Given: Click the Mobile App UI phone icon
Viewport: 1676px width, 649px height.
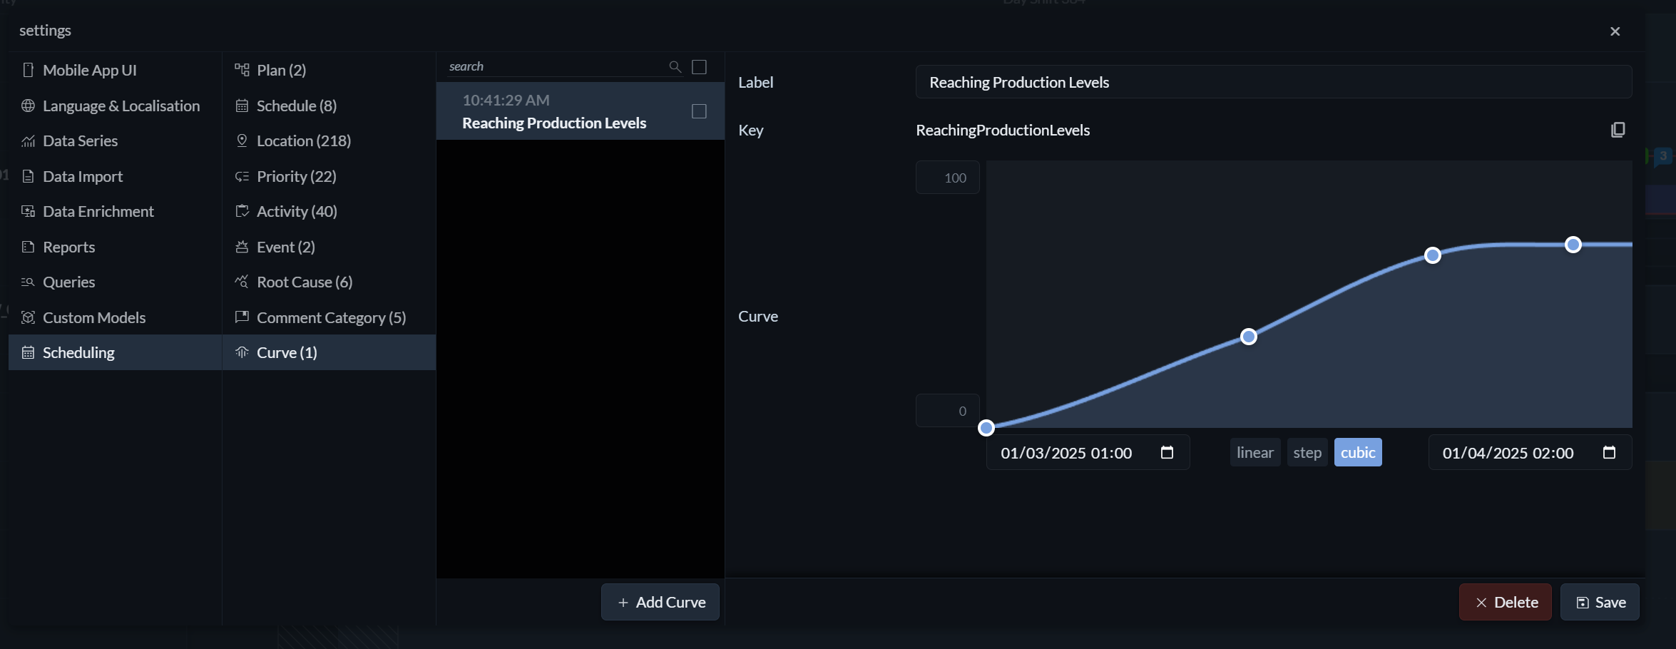Looking at the screenshot, I should click(29, 70).
